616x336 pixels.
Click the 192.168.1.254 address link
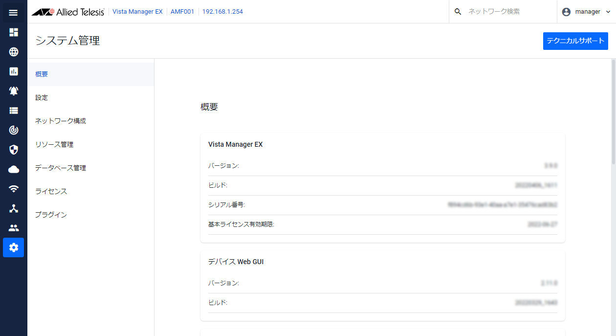(222, 12)
